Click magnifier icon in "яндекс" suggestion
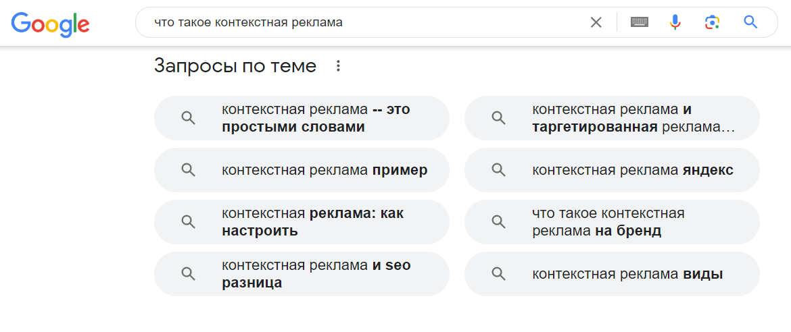 tap(499, 170)
